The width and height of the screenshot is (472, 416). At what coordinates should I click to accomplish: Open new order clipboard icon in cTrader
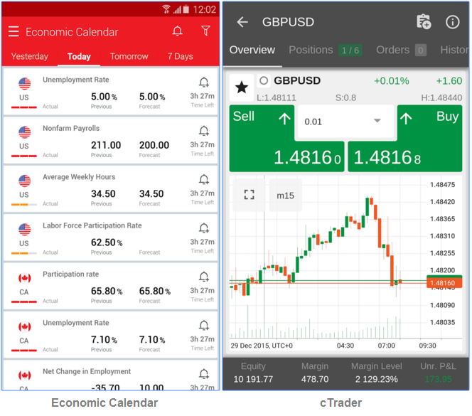pyautogui.click(x=424, y=21)
